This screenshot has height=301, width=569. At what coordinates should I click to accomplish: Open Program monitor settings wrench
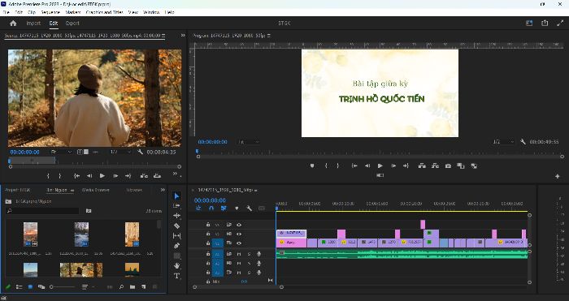click(523, 142)
